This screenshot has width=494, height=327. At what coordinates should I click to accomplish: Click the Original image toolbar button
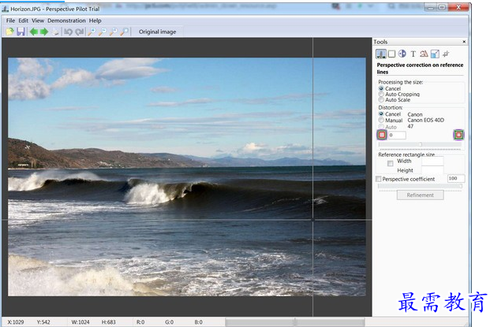158,32
